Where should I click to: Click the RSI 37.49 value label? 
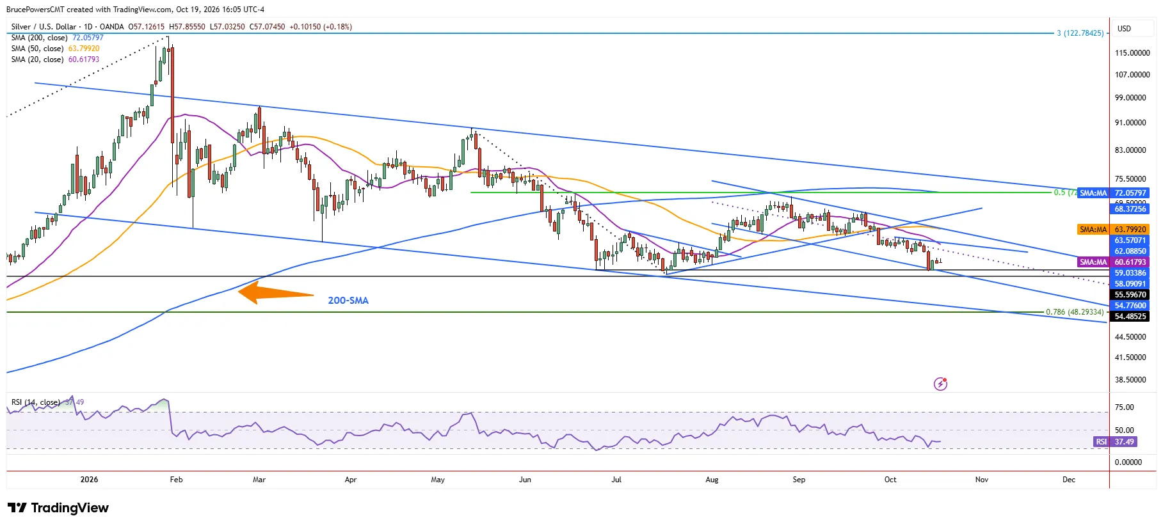1116,442
